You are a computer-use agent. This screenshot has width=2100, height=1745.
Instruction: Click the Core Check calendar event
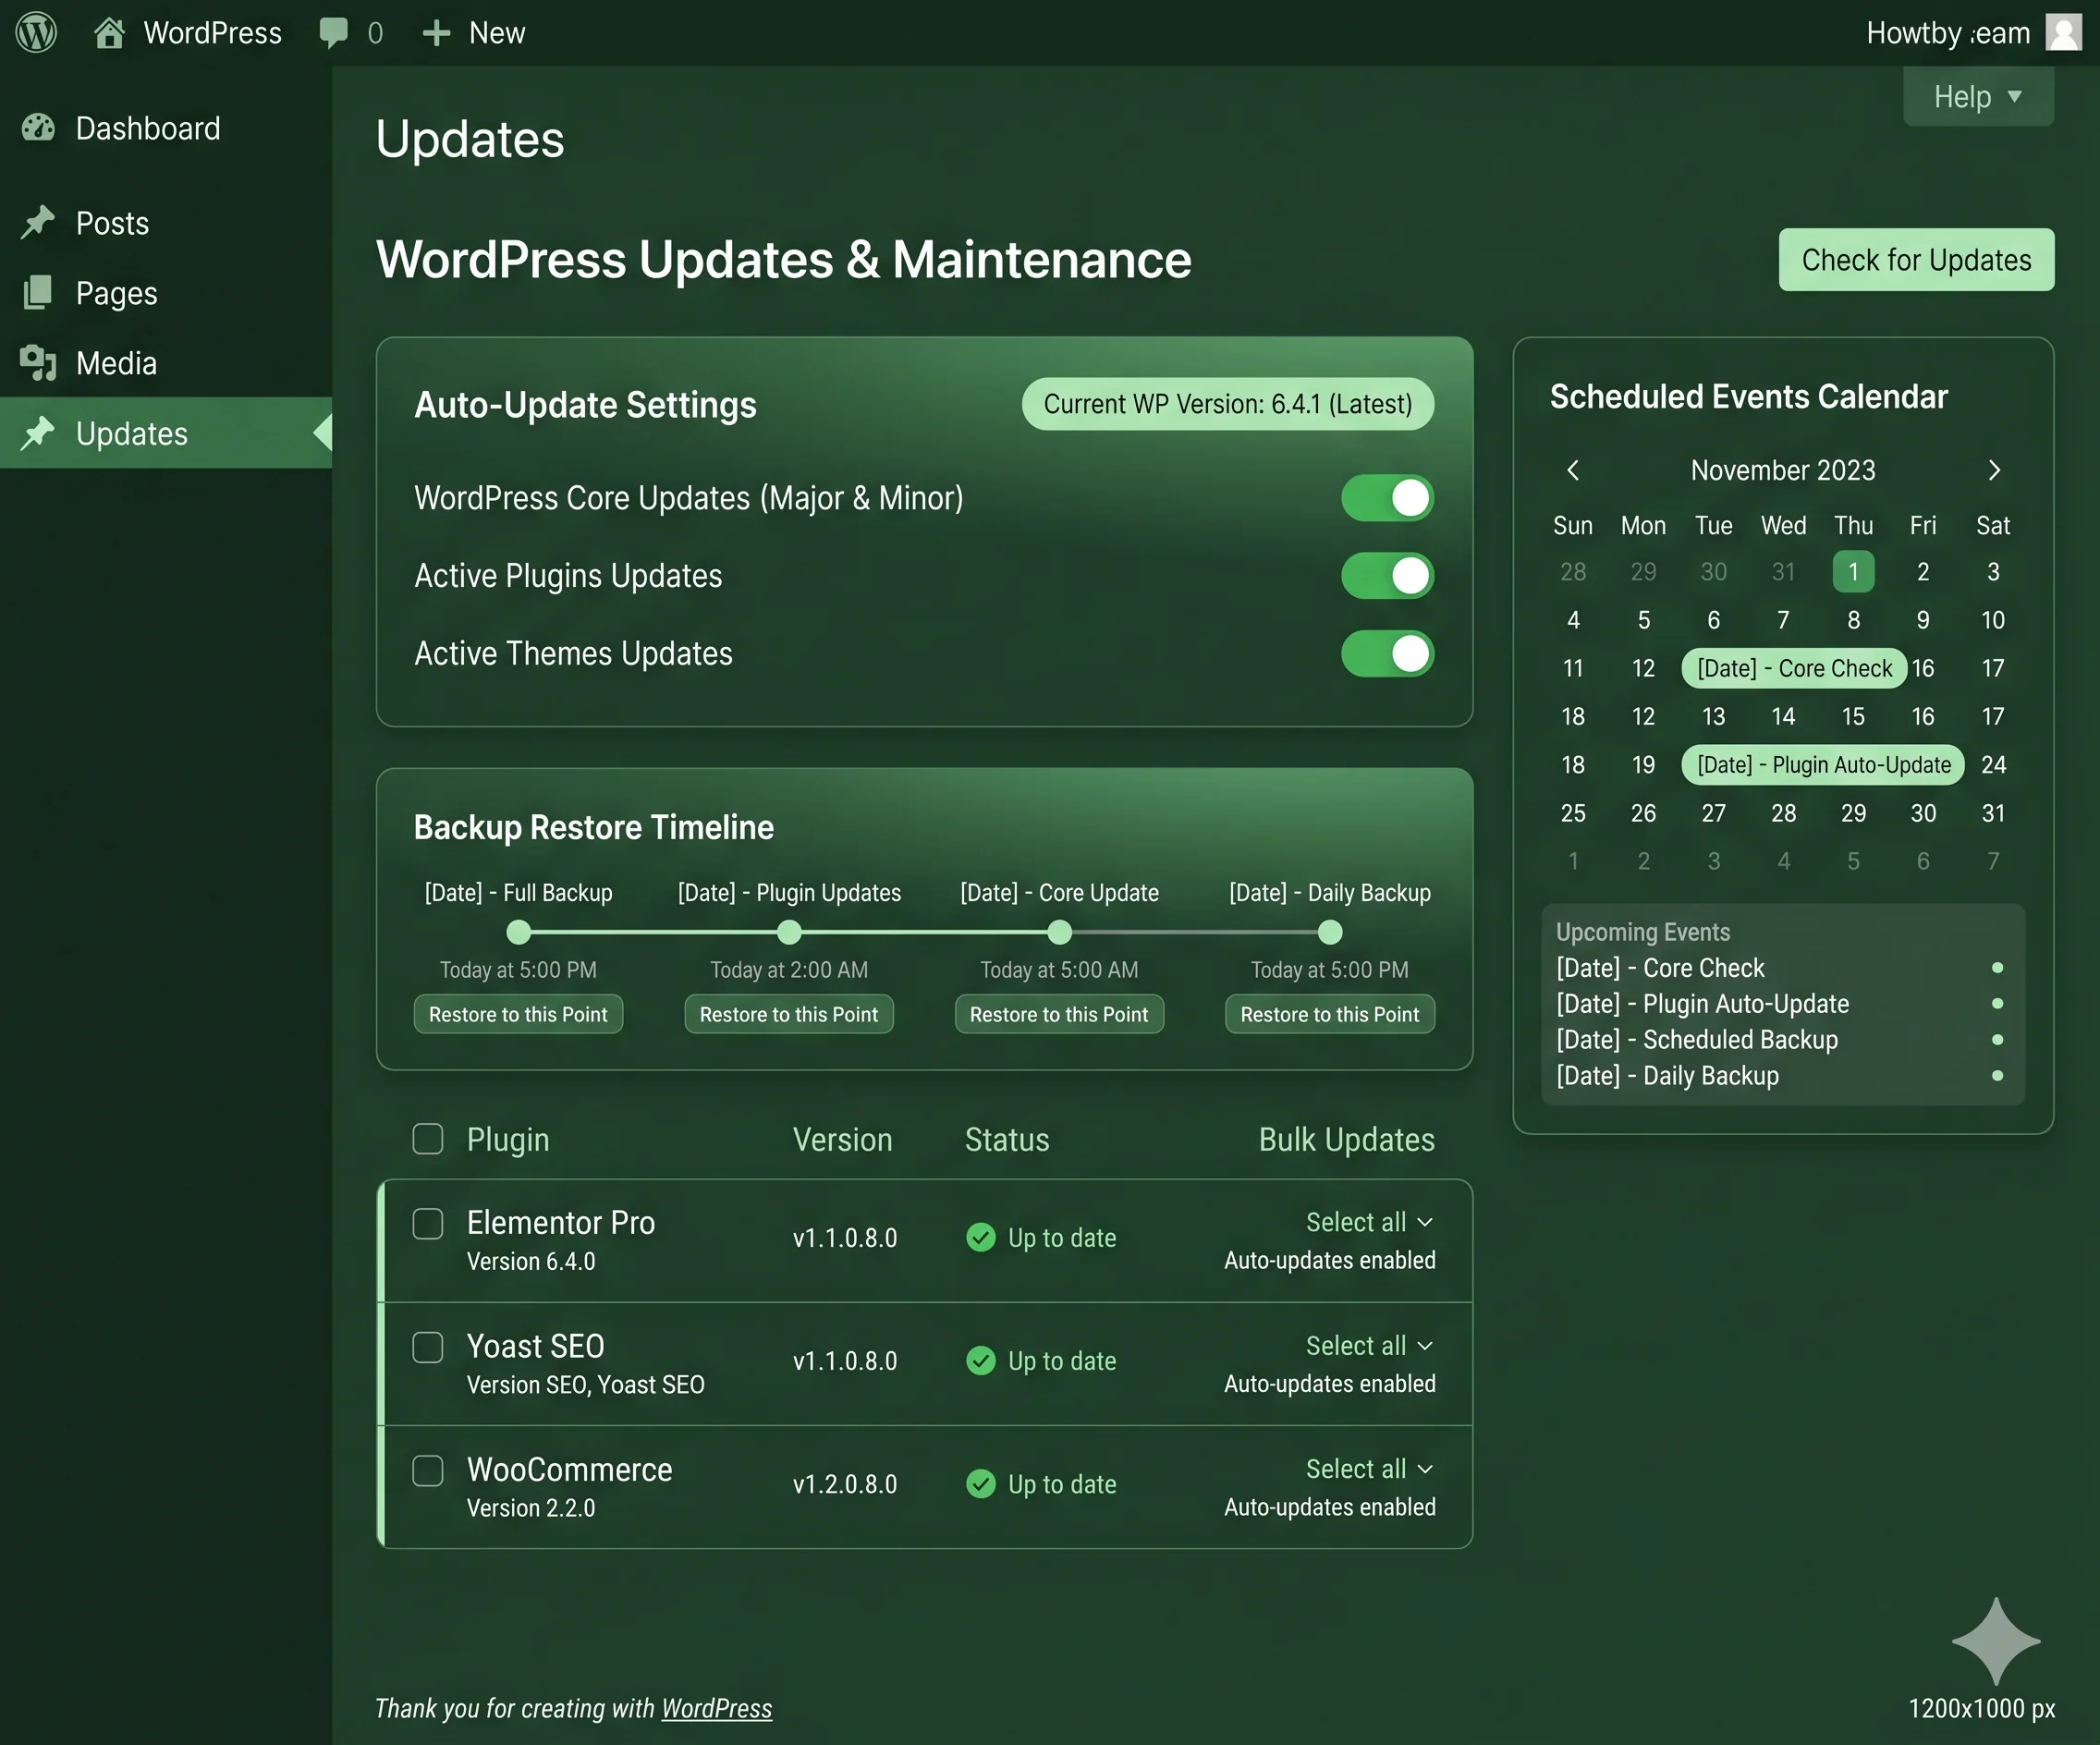(1794, 668)
